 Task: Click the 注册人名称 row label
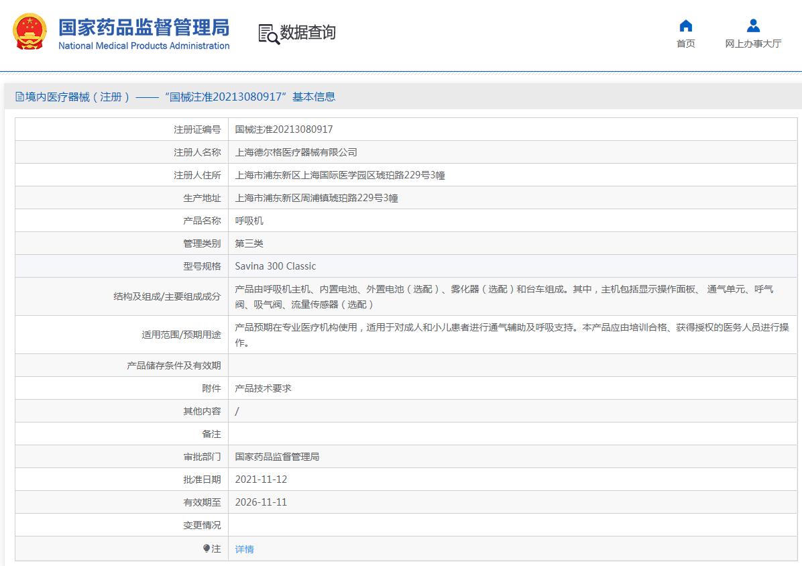coord(196,152)
